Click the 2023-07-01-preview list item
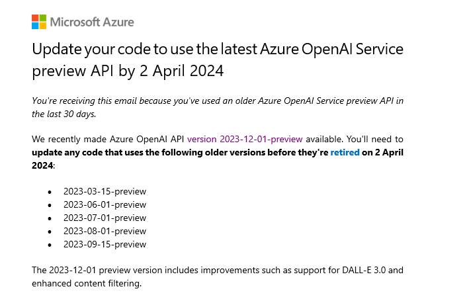469x297 pixels. pos(105,218)
